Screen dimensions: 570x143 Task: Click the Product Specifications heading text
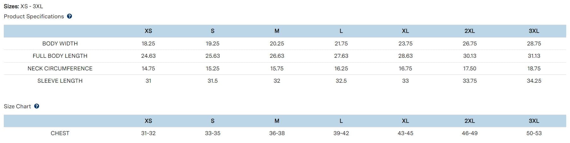[x=34, y=16]
